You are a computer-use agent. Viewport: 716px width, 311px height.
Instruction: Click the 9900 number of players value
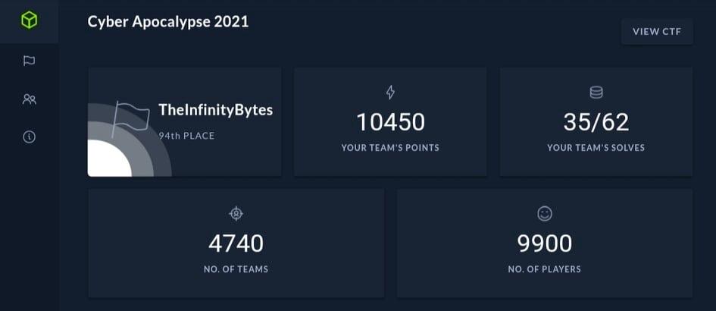pyautogui.click(x=544, y=243)
